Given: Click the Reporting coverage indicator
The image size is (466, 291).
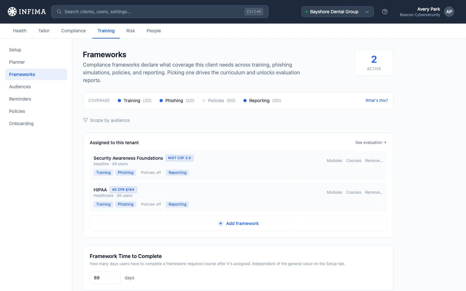Looking at the screenshot, I should coord(262,101).
